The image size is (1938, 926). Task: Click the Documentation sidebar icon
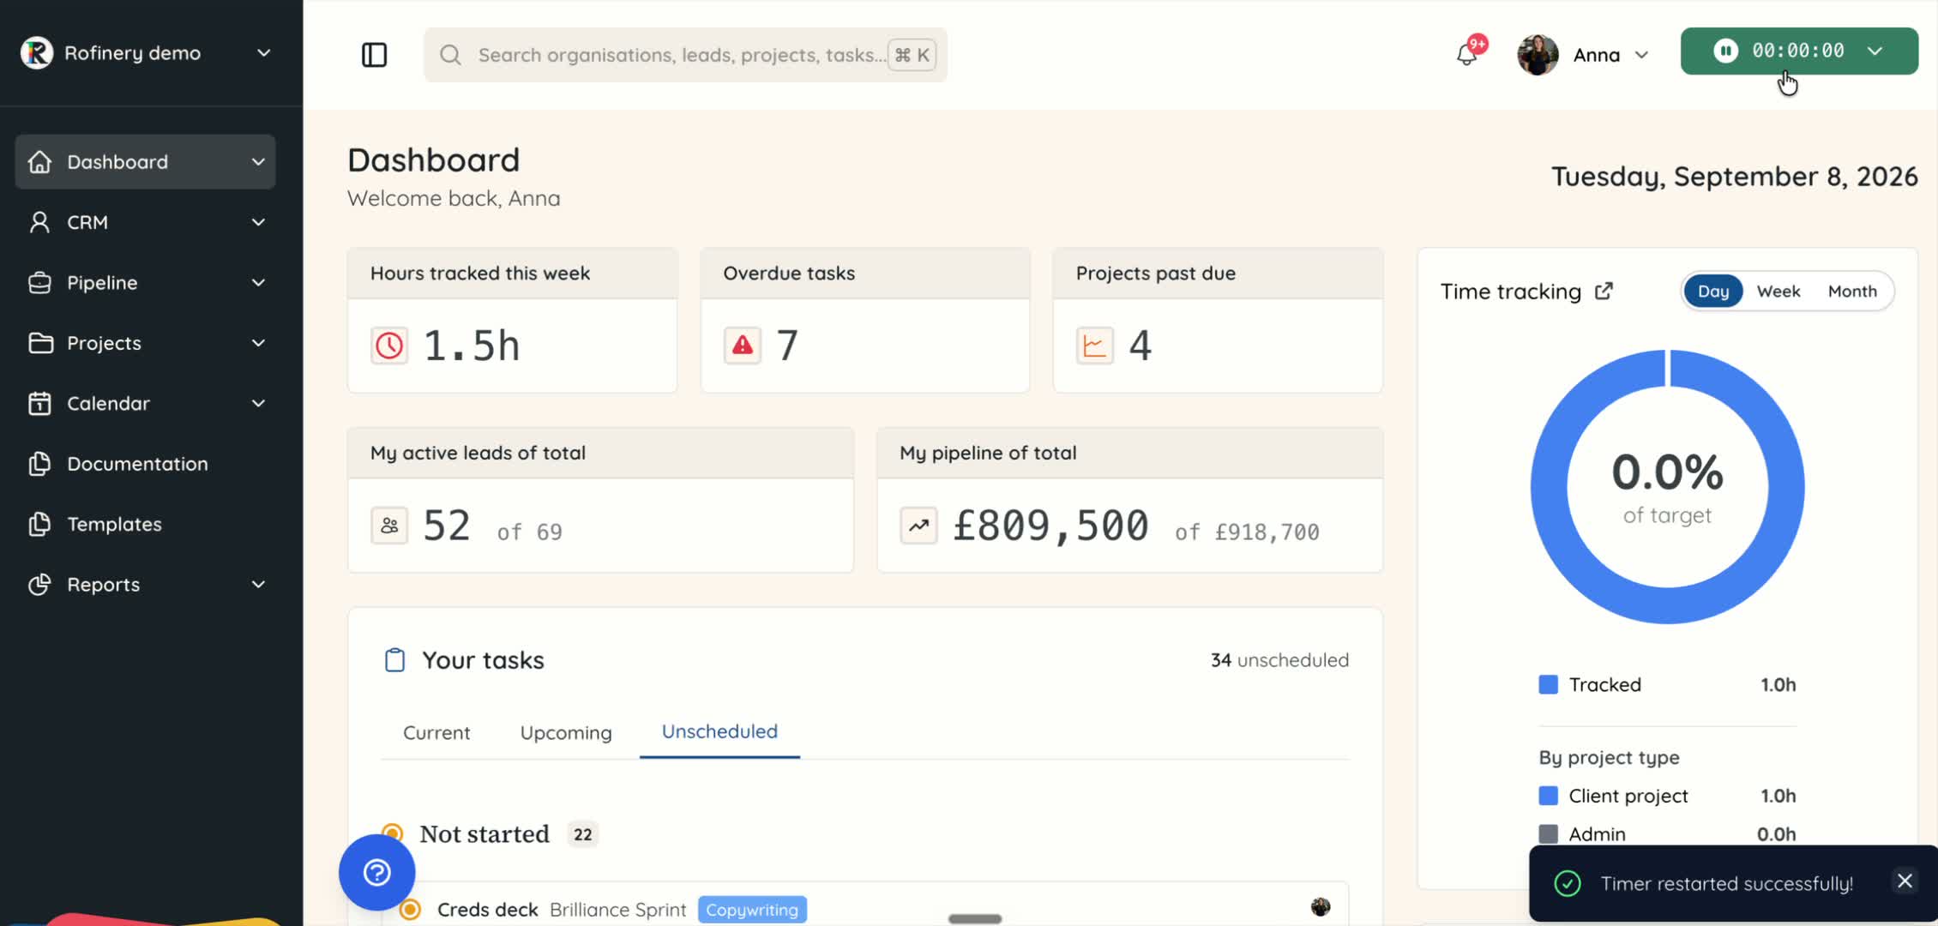point(39,464)
